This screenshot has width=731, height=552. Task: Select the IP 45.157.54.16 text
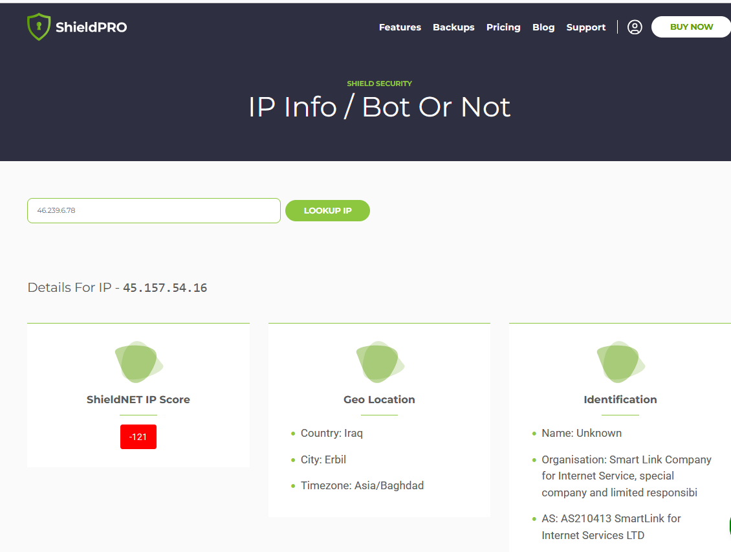(165, 288)
